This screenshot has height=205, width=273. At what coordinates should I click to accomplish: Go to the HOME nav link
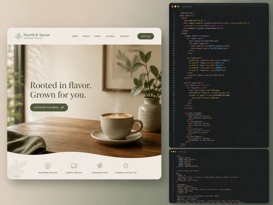75,36
